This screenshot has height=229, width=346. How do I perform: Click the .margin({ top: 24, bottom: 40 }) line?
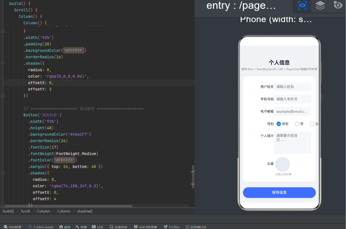point(66,167)
